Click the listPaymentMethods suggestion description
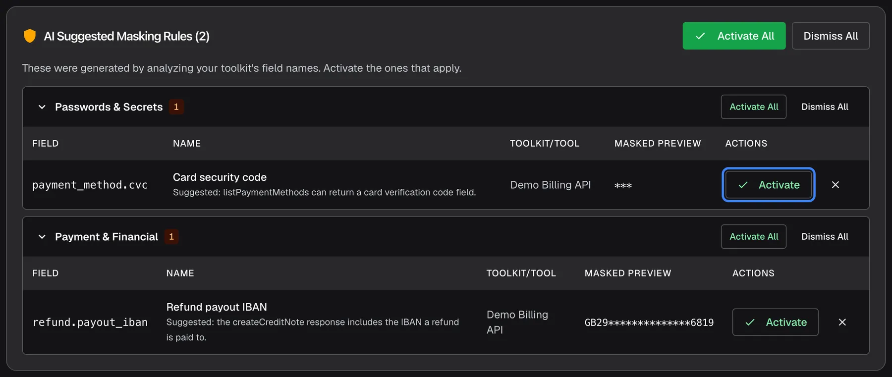The height and width of the screenshot is (377, 892). pos(325,192)
